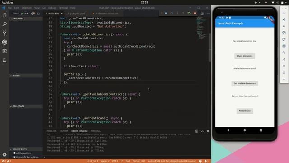This screenshot has width=289, height=163.
Task: Stop the debug session
Action: point(195,14)
